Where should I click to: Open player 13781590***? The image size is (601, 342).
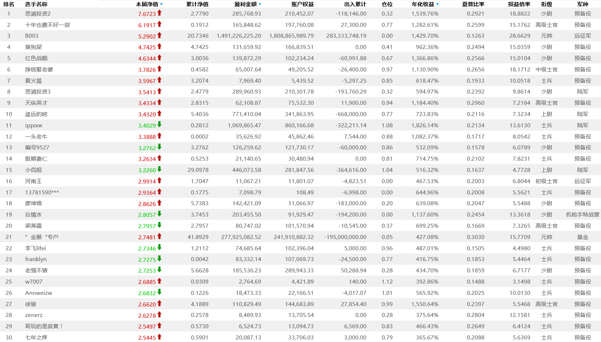pyautogui.click(x=42, y=193)
